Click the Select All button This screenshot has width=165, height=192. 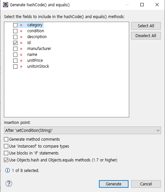pyautogui.click(x=146, y=26)
